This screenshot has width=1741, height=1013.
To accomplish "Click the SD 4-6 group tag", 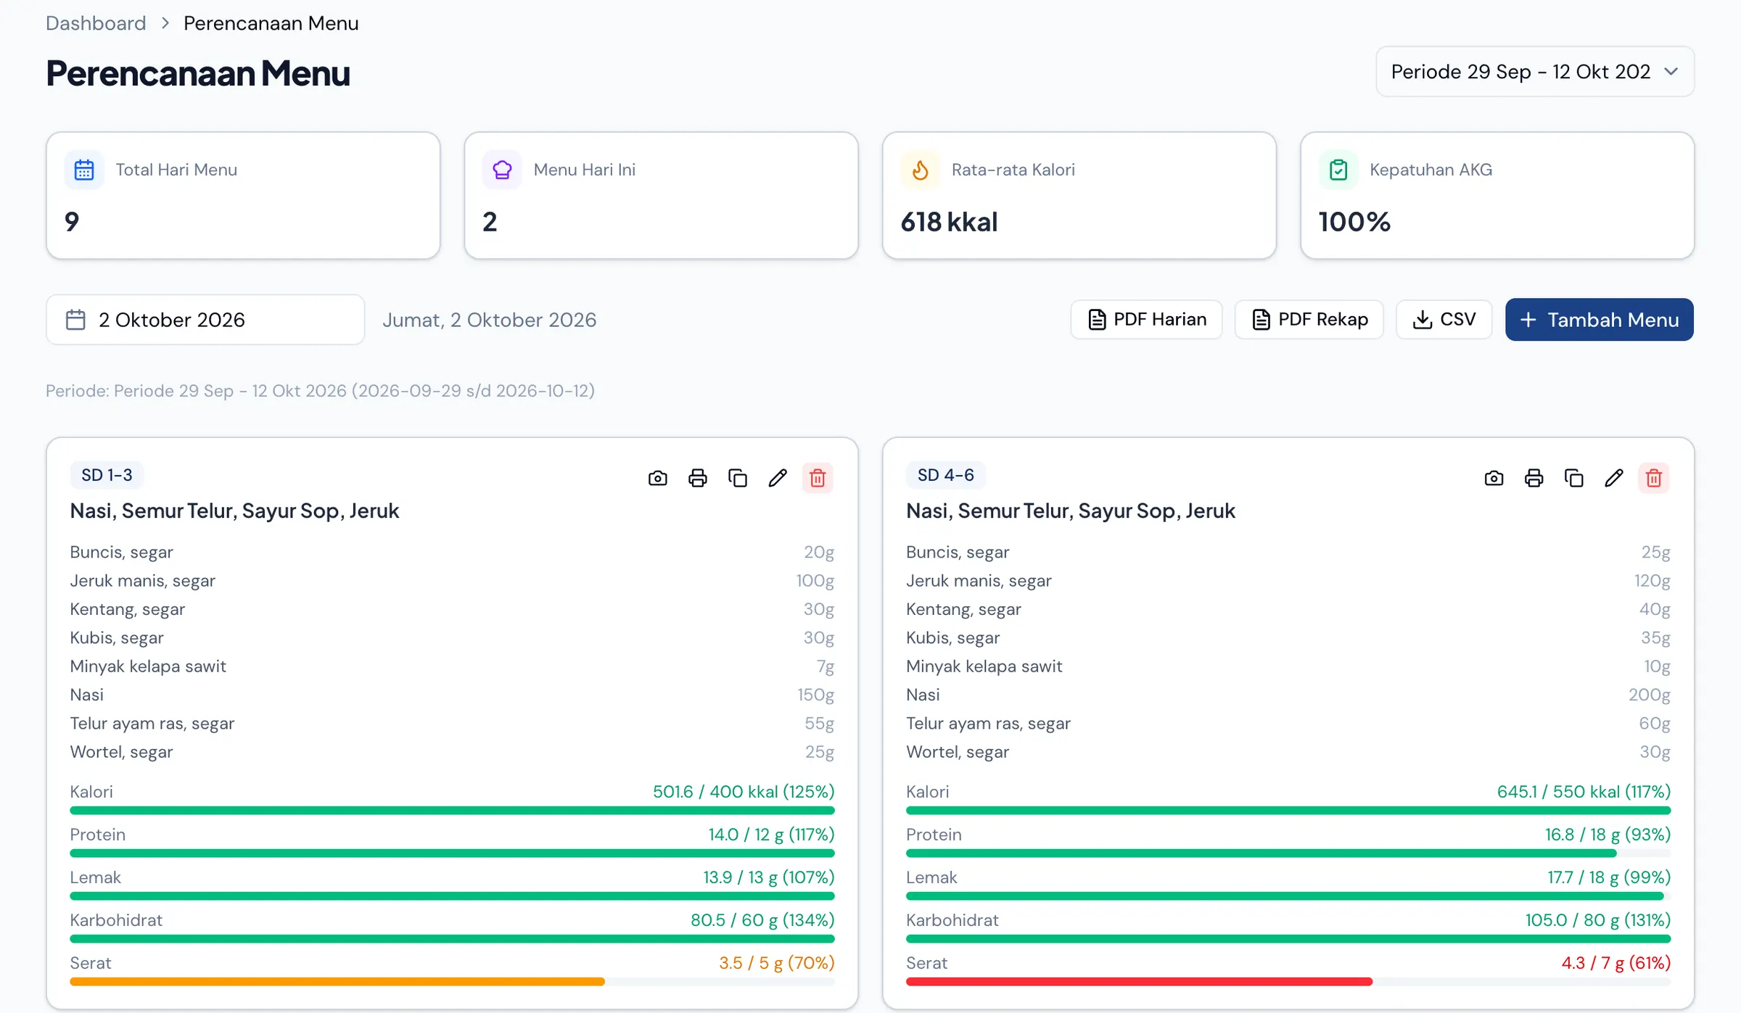I will click(946, 475).
